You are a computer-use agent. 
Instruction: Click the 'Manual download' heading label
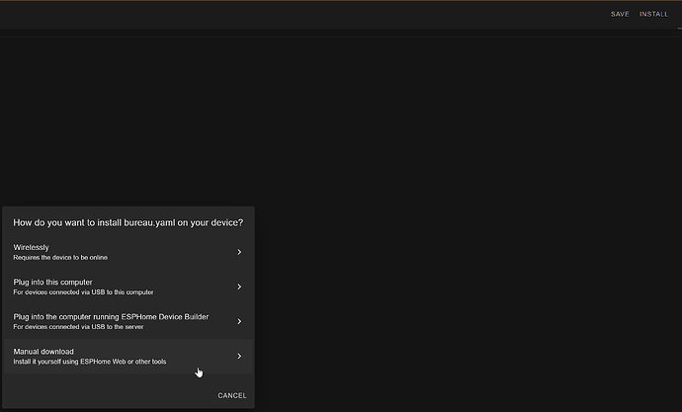(x=43, y=351)
